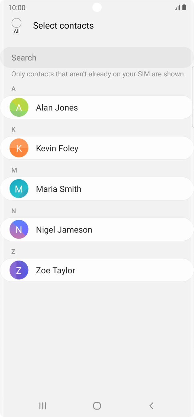Select the Kevin Foley contact name
The image size is (194, 417).
click(57, 148)
